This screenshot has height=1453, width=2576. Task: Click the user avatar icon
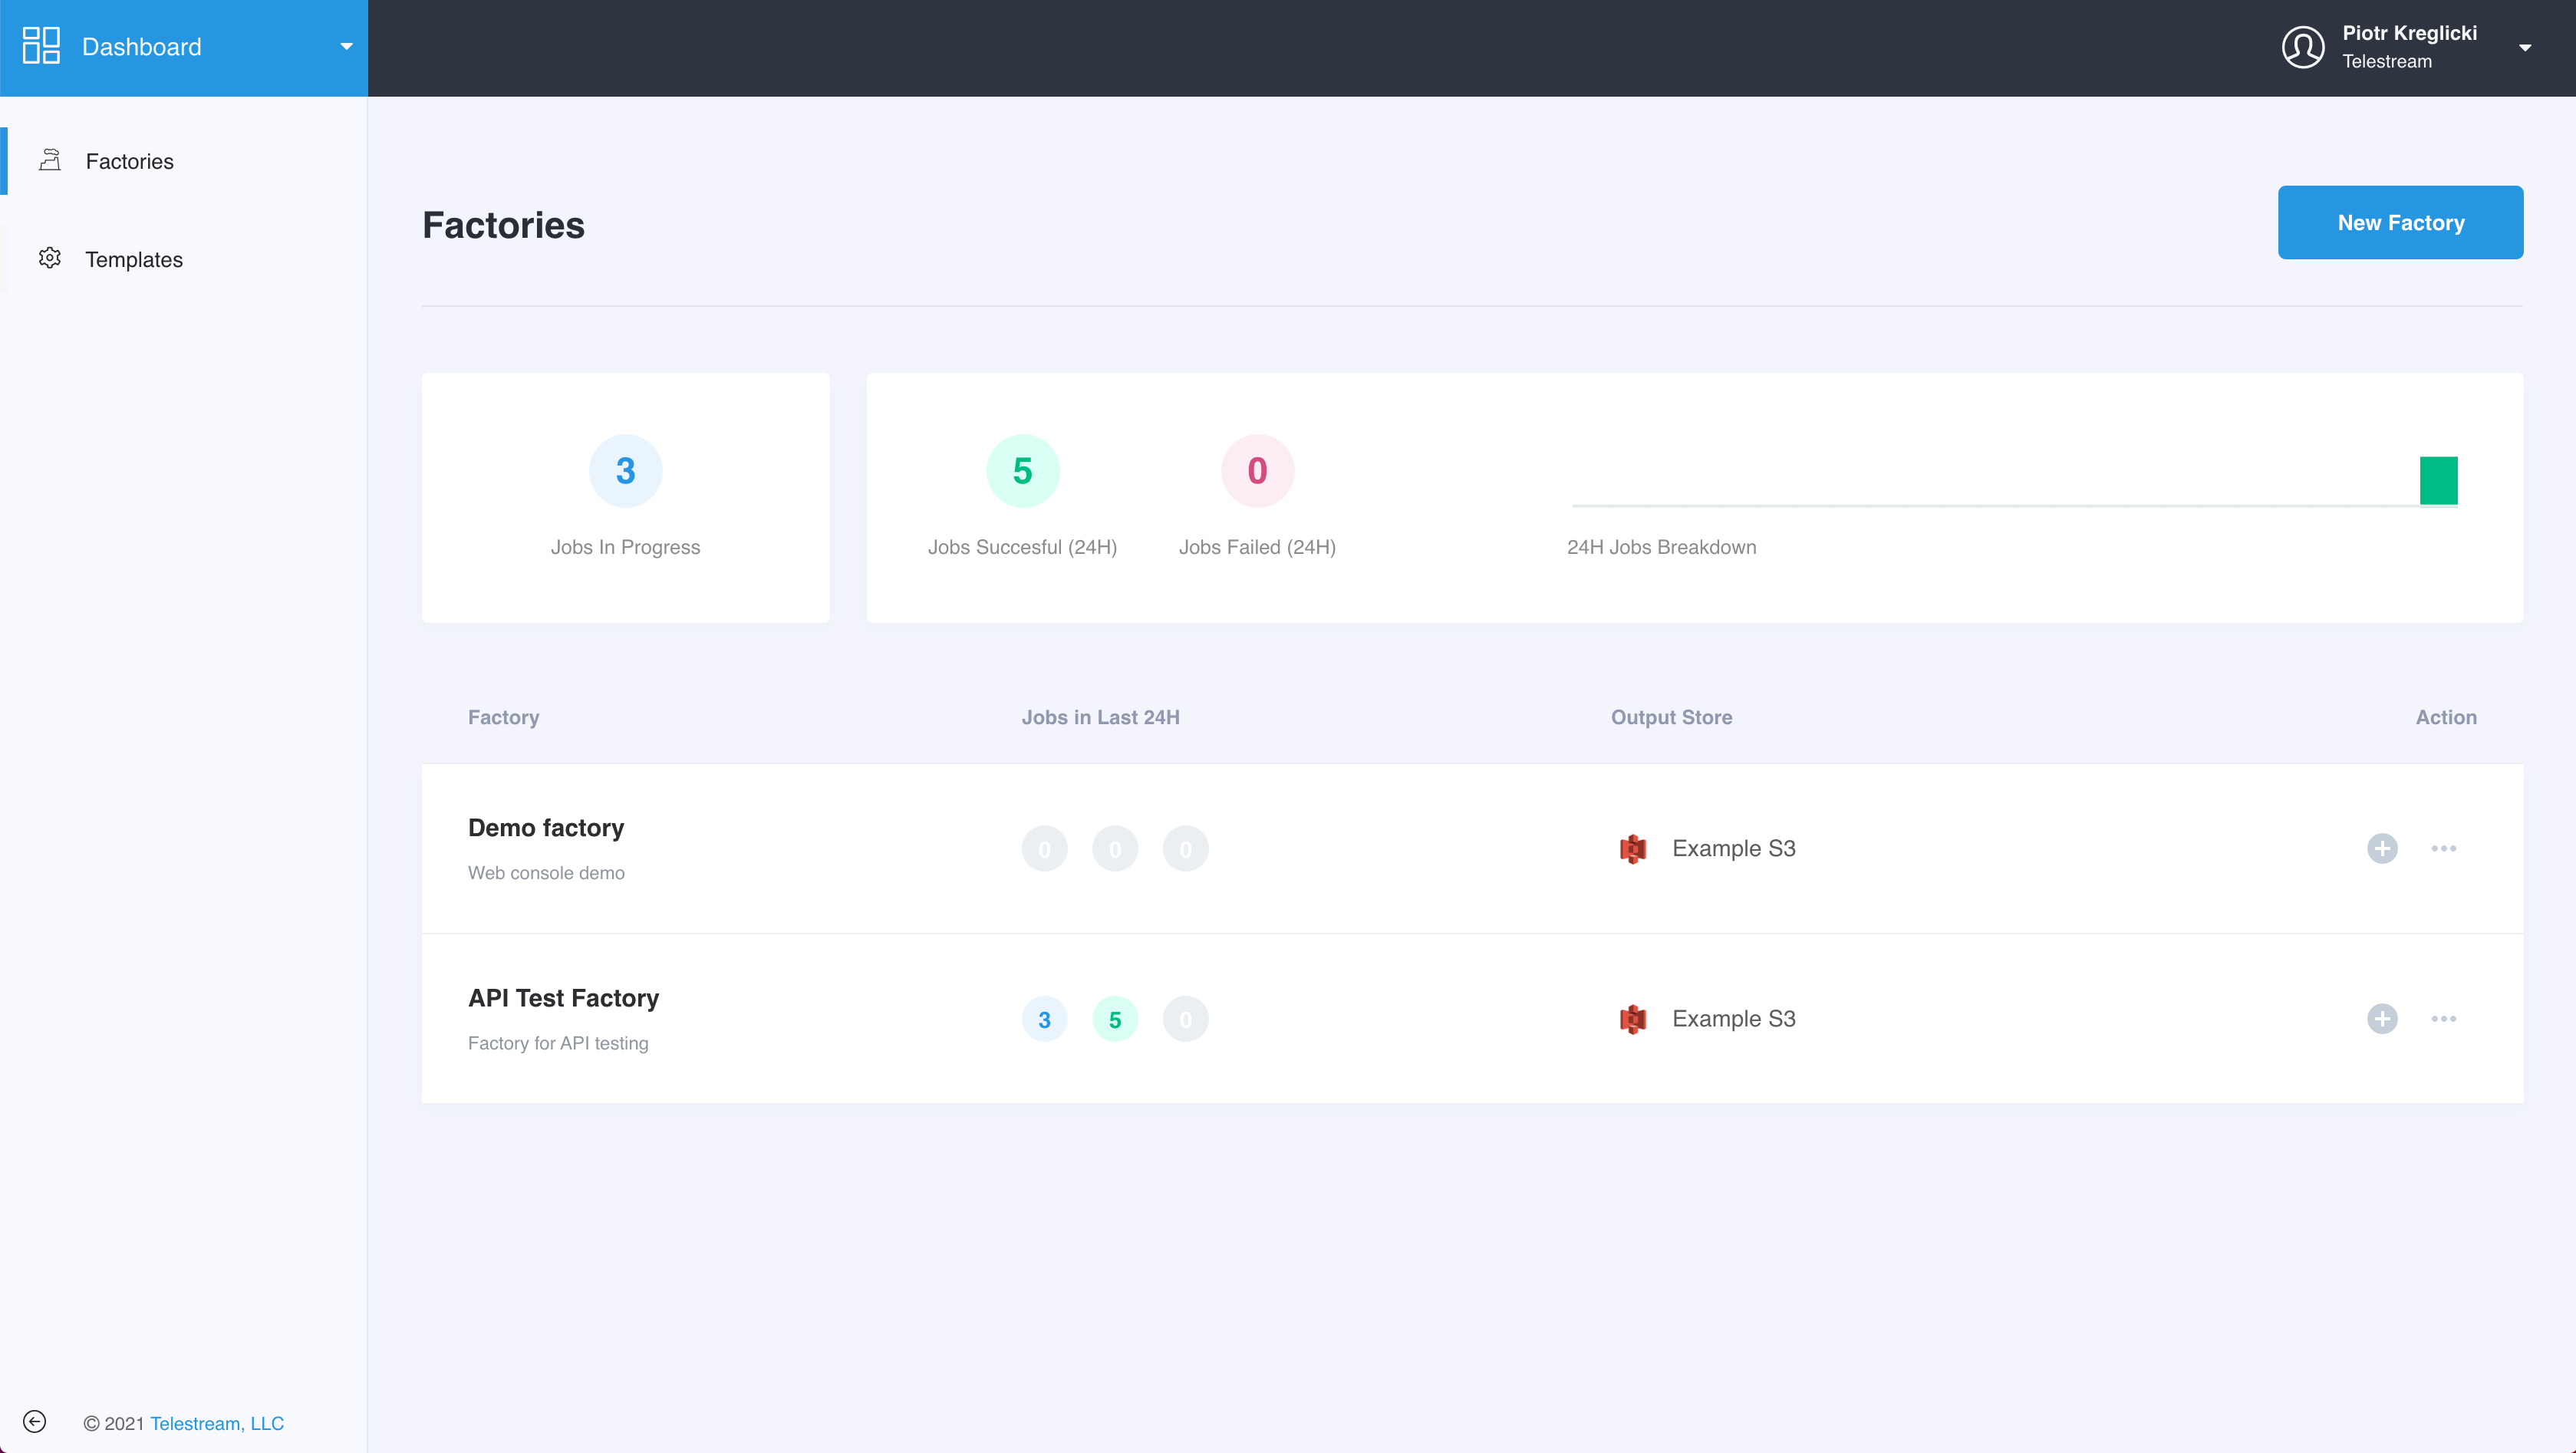pyautogui.click(x=2302, y=47)
